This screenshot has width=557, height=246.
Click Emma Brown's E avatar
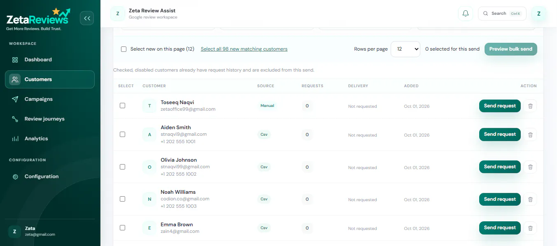click(149, 228)
